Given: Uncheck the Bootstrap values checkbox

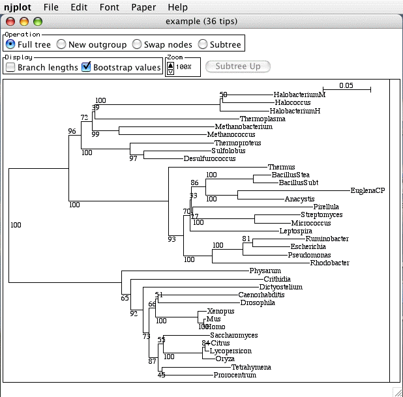Looking at the screenshot, I should (86, 67).
